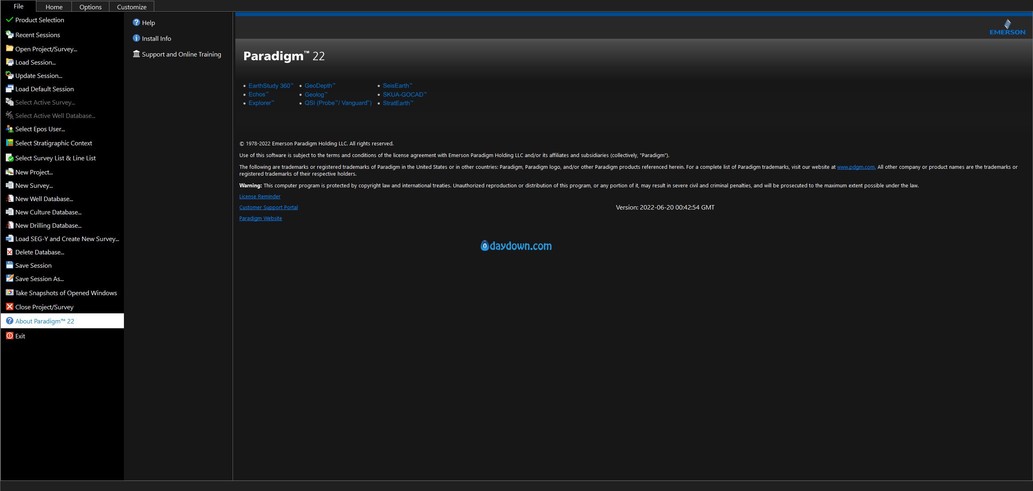Viewport: 1033px width, 491px height.
Task: Click the Help question mark icon
Action: [136, 23]
